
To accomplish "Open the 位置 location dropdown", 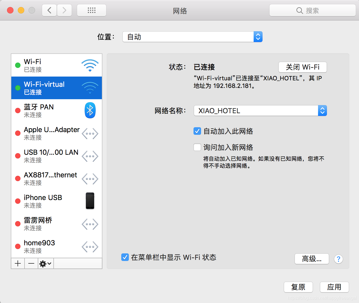I will [192, 37].
